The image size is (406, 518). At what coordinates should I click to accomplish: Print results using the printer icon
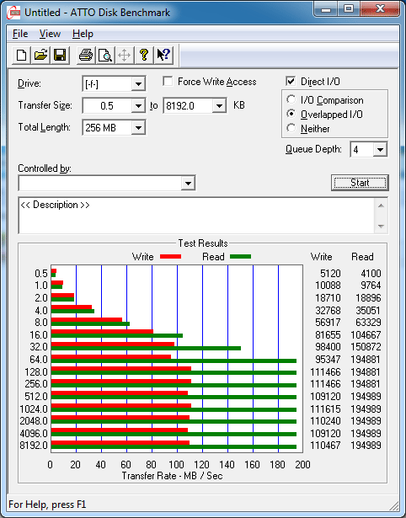point(86,55)
